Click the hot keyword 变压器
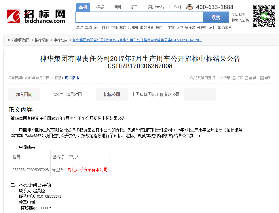This screenshot has width=279, height=213. [x=190, y=27]
